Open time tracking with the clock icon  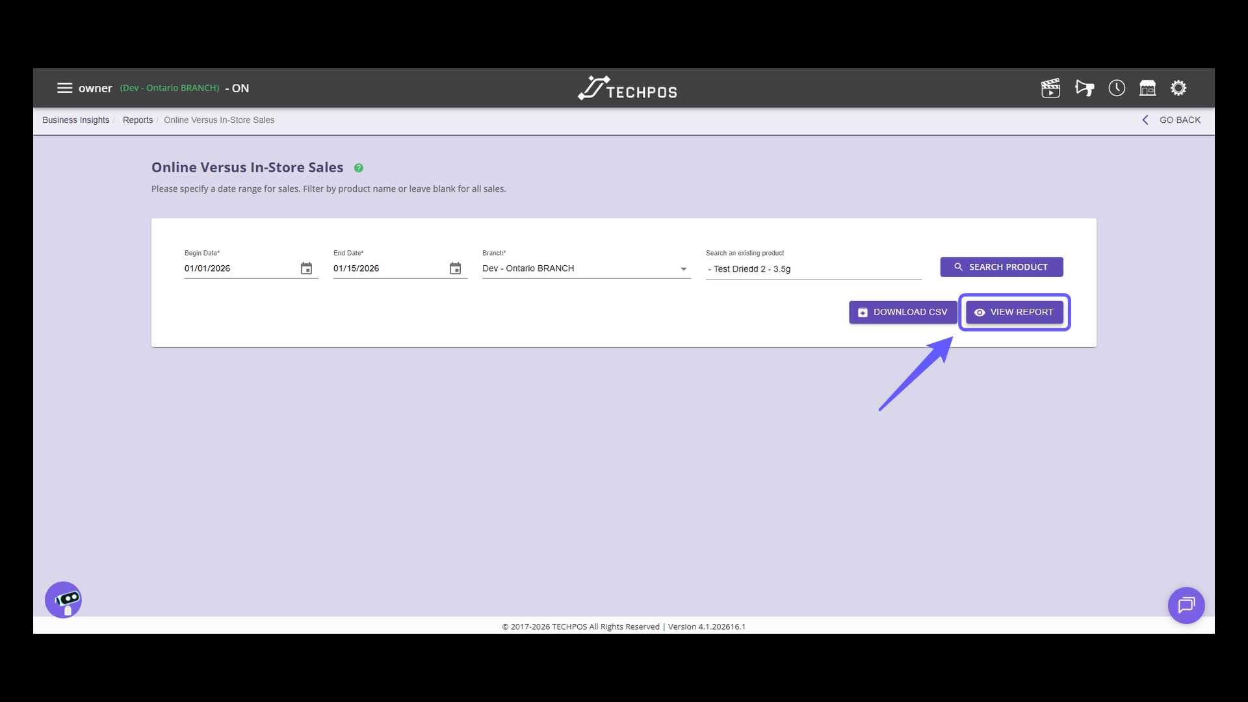click(x=1116, y=88)
